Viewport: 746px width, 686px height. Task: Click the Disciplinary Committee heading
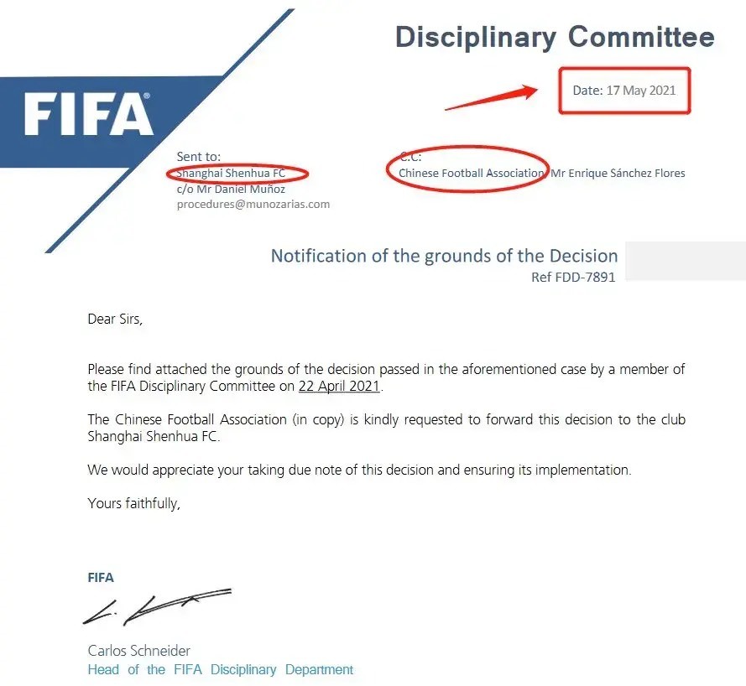click(x=555, y=37)
